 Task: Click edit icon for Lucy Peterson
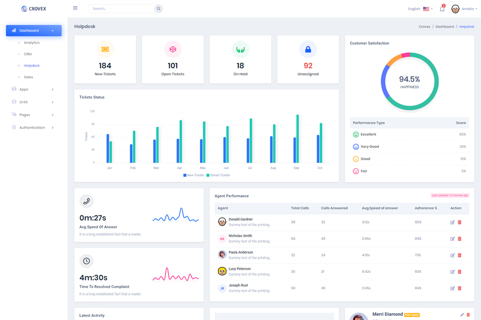[x=452, y=272]
